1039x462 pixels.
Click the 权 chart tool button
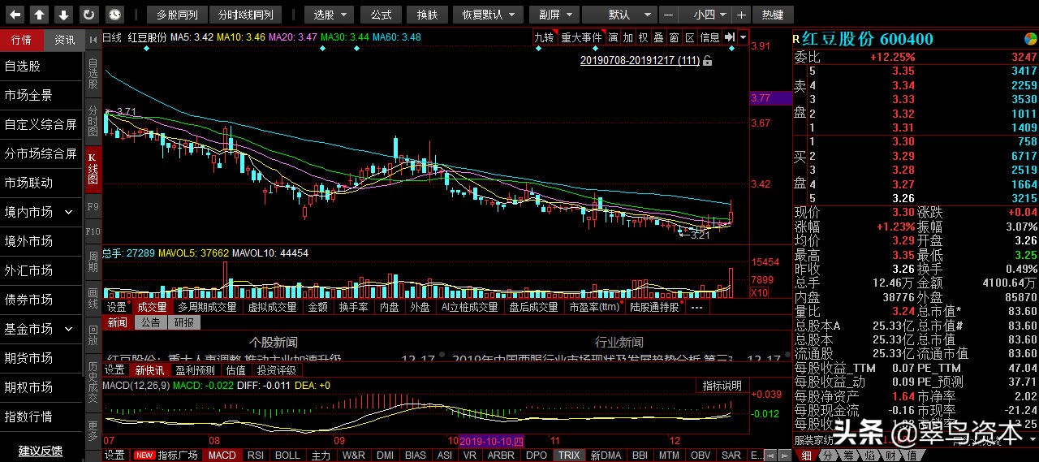643,37
